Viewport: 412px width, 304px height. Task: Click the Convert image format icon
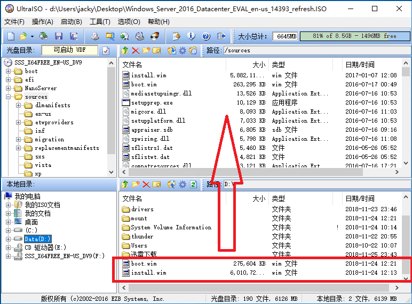[110, 36]
